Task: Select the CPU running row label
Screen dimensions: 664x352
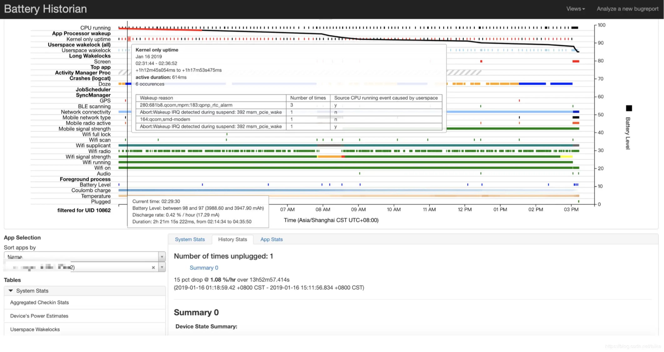Action: pos(95,28)
